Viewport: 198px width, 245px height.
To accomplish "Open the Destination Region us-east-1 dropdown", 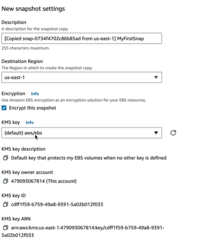I will (82, 77).
